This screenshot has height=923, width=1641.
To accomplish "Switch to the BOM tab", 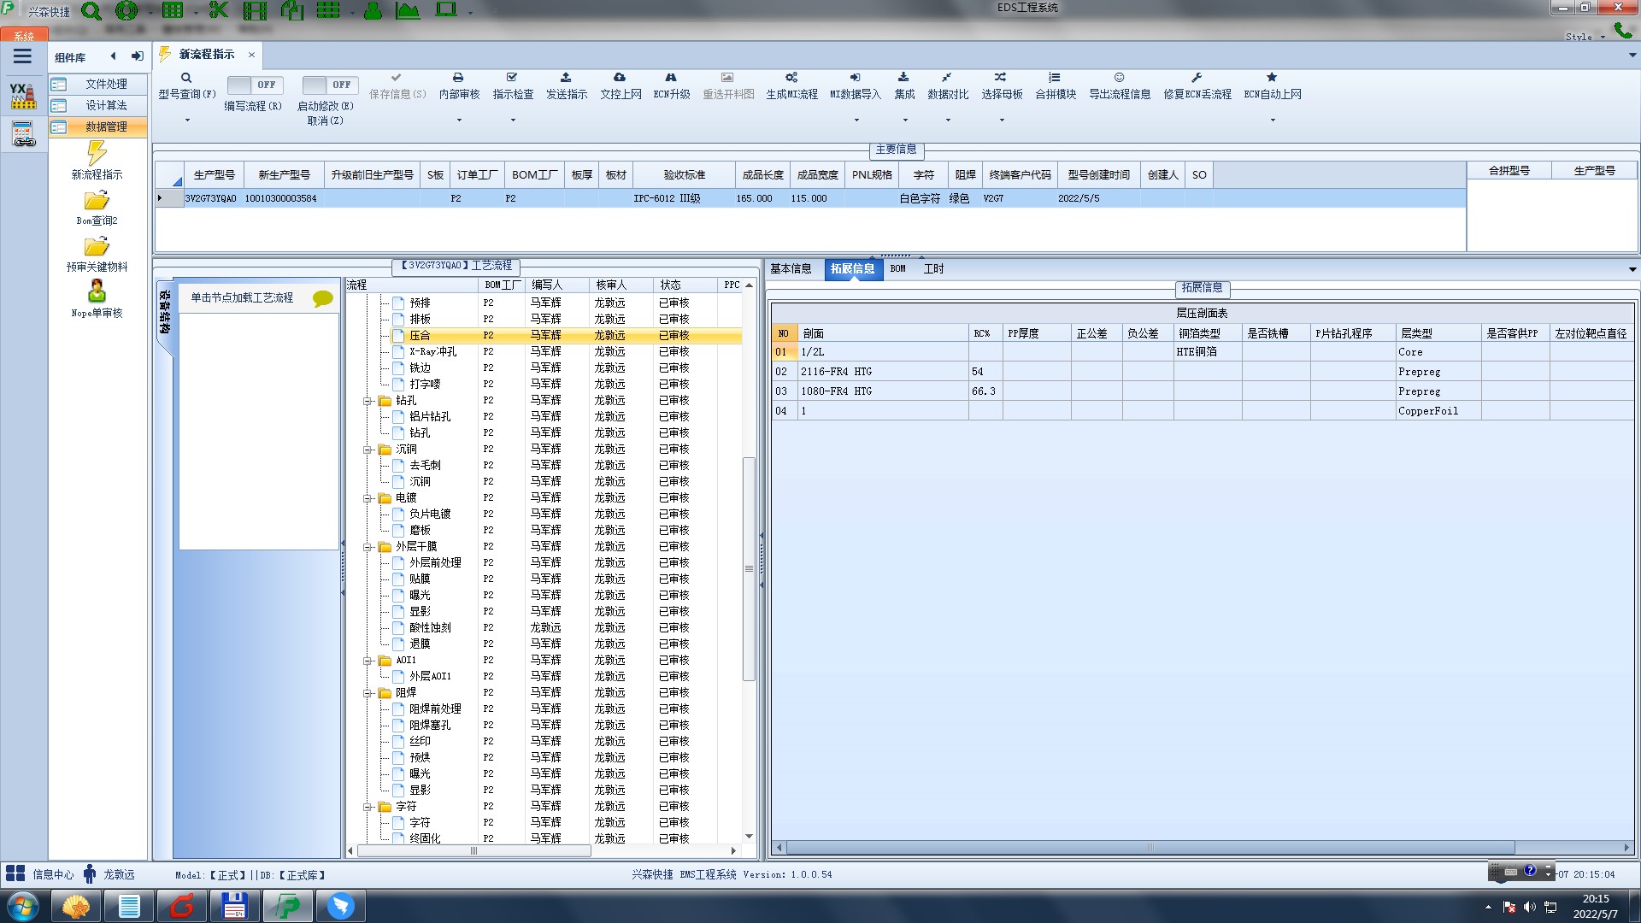I will pos(897,269).
